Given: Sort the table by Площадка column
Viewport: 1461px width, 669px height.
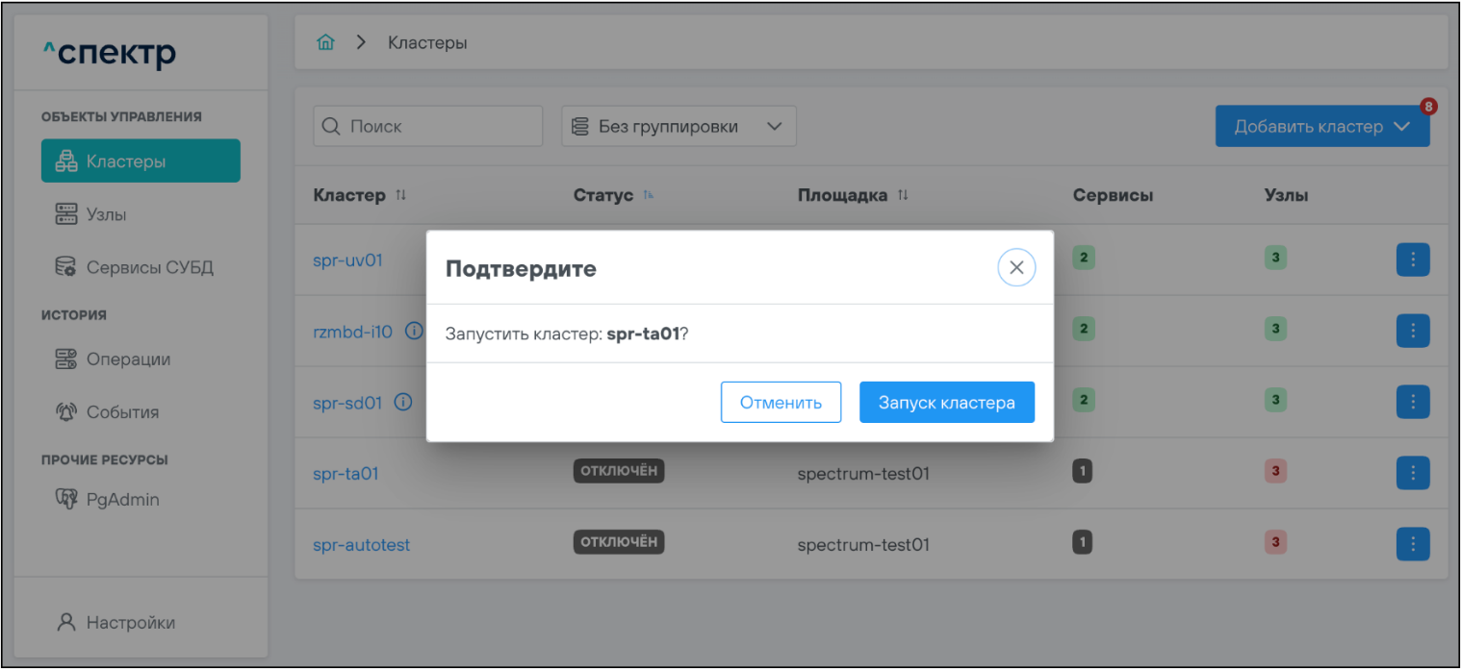Looking at the screenshot, I should [x=903, y=196].
